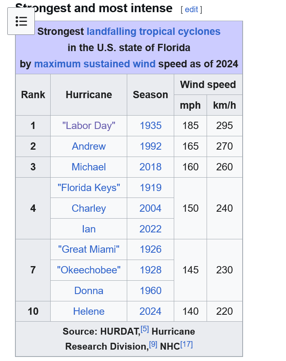This screenshot has height=361, width=286.
Task: Open the Helene hurricane article
Action: tap(89, 312)
